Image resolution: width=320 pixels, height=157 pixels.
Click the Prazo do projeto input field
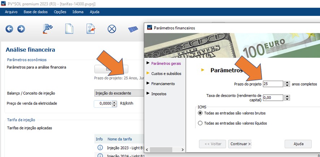[273, 84]
